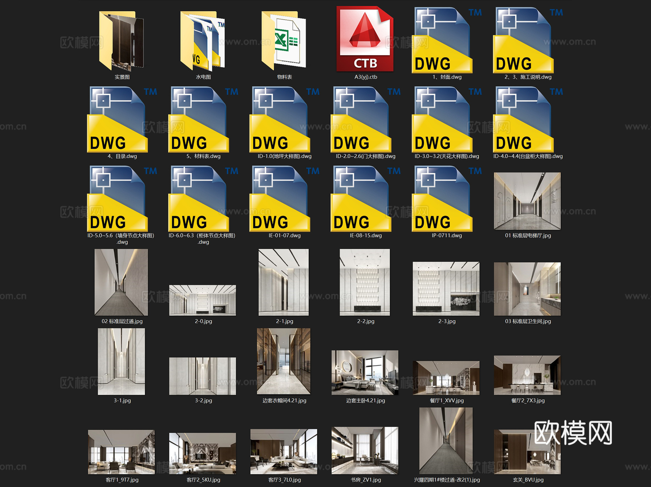The image size is (651, 487).
Task: Click the file name '物料表'
Action: 285,77
